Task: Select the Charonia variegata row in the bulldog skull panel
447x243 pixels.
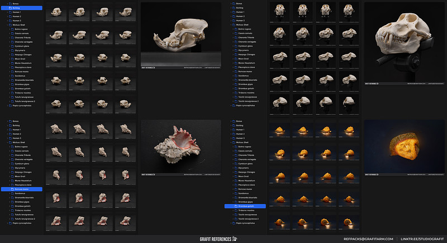Action: pos(22,42)
